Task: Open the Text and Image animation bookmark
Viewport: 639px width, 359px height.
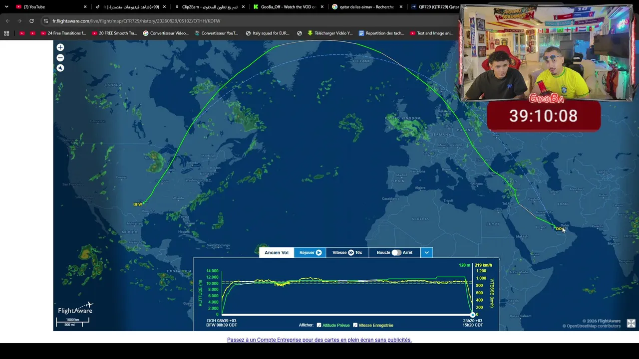Action: (432, 33)
